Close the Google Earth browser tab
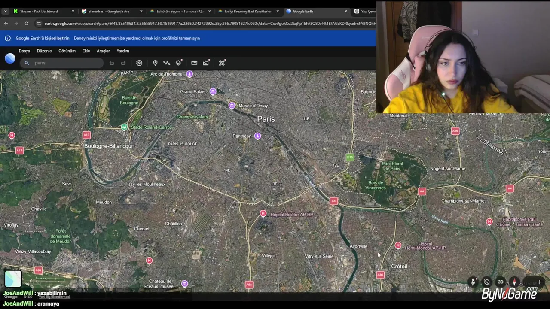 pyautogui.click(x=346, y=11)
